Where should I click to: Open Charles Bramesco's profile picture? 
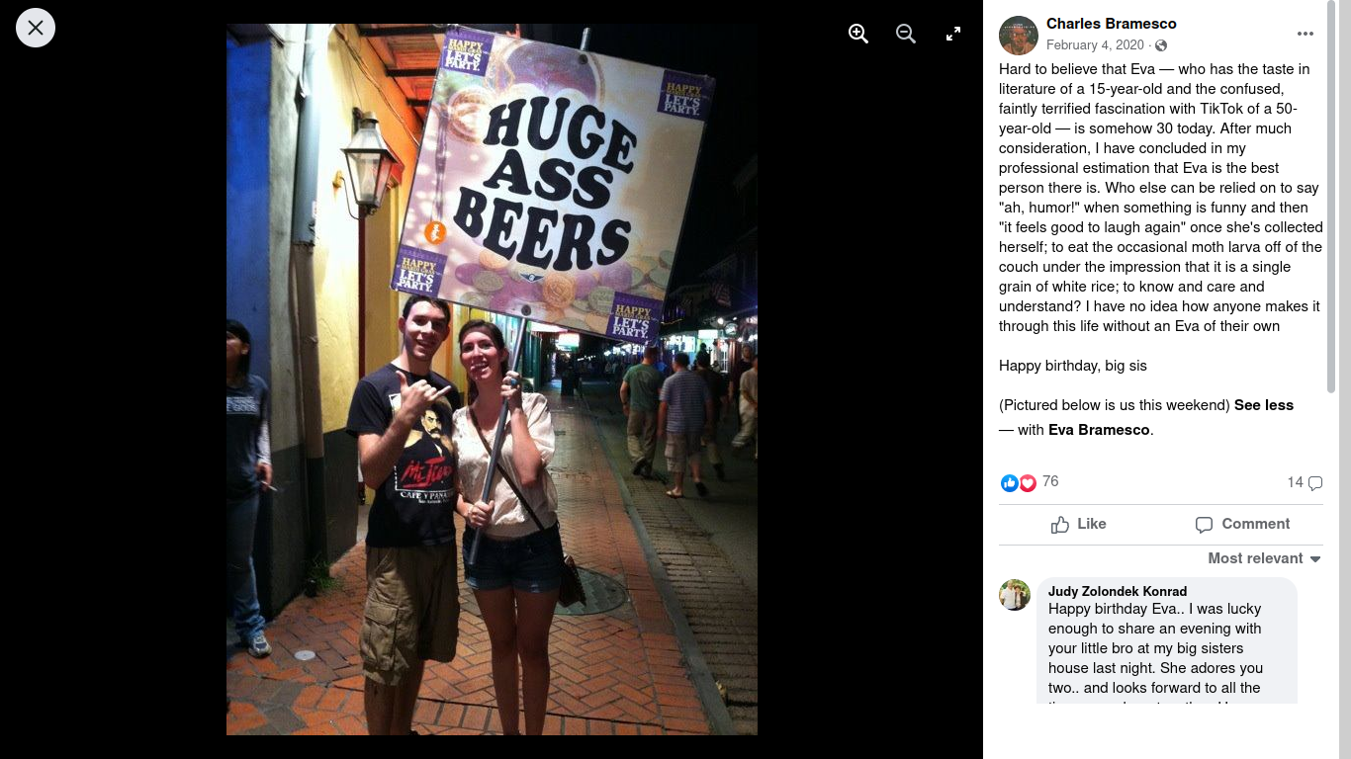click(x=1019, y=36)
